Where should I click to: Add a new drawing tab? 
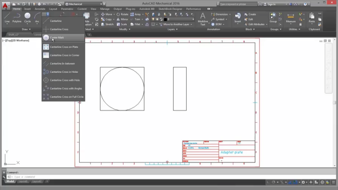coord(89,34)
